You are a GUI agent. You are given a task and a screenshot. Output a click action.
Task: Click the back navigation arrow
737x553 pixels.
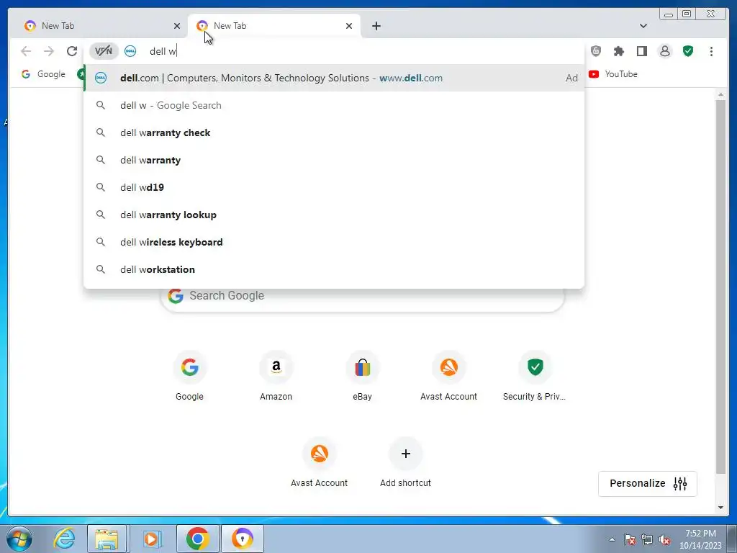point(26,51)
